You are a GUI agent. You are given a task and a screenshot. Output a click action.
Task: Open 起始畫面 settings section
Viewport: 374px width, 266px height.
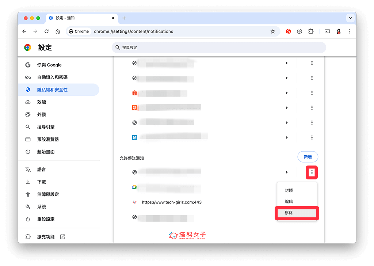point(59,152)
